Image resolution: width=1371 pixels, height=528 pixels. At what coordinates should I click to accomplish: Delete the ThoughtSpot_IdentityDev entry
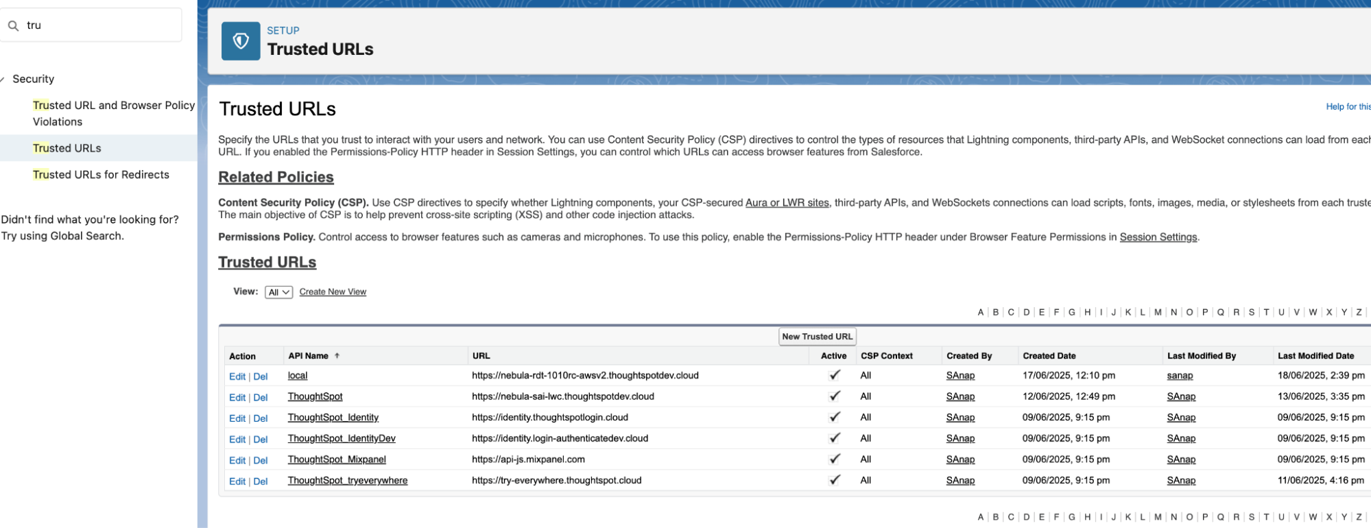261,440
